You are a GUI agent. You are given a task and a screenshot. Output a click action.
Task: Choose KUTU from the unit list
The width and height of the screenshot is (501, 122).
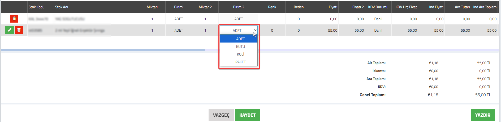239,47
